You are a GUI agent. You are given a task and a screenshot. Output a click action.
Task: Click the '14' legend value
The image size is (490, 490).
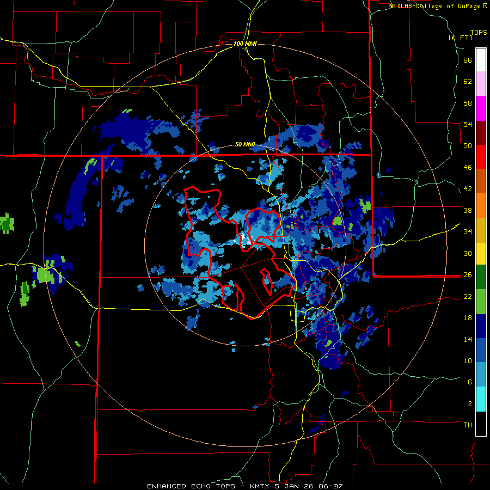(x=468, y=339)
